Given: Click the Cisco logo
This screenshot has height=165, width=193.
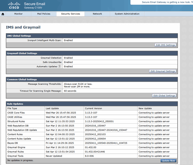Looking at the screenshot, I should pos(14,6).
